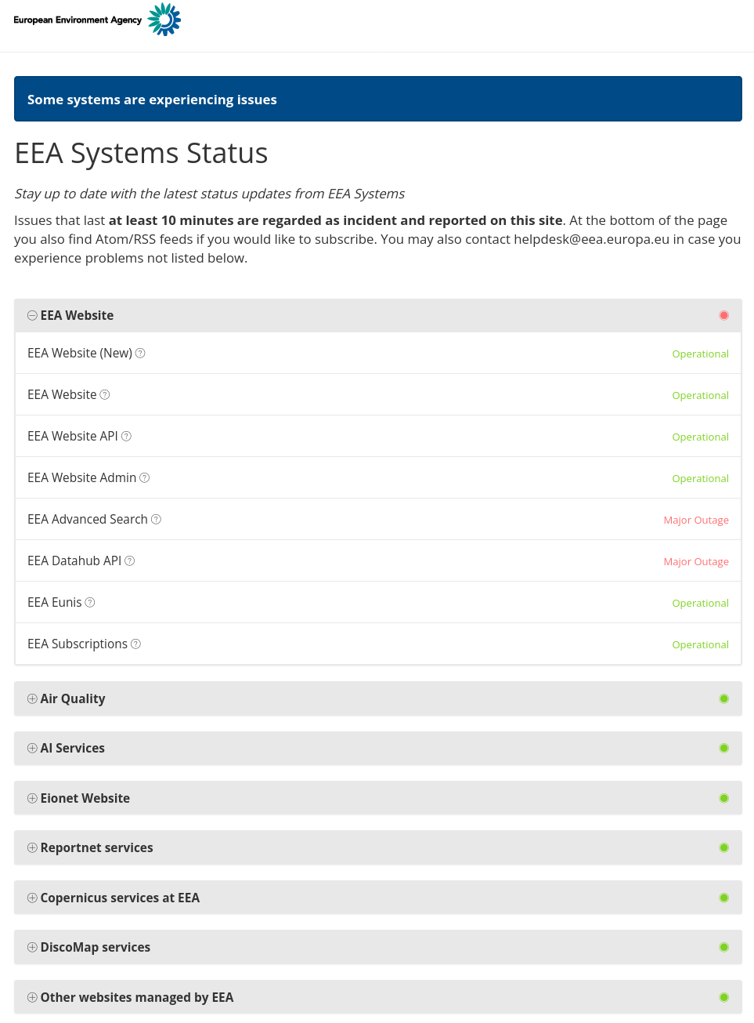Click the red status dot for EEA Website
This screenshot has height=1023, width=754.
pos(724,316)
